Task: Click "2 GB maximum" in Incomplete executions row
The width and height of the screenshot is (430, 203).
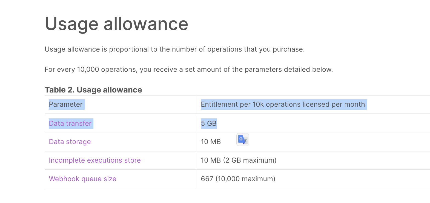Action: tap(250, 160)
